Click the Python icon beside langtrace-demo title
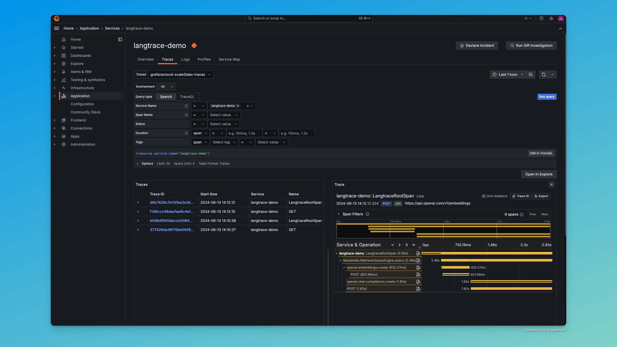 (194, 45)
